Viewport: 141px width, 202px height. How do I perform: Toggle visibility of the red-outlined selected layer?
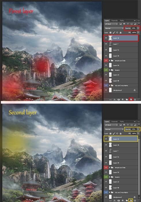coord(106,38)
